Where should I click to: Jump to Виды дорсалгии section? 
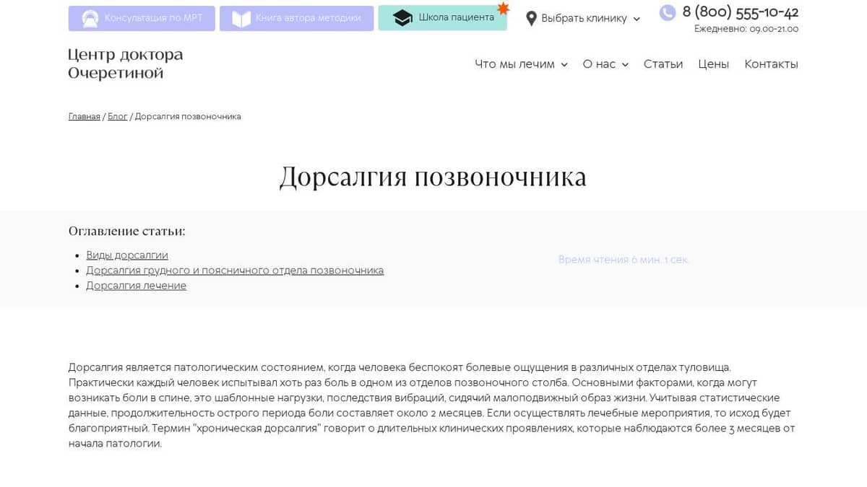pos(127,255)
